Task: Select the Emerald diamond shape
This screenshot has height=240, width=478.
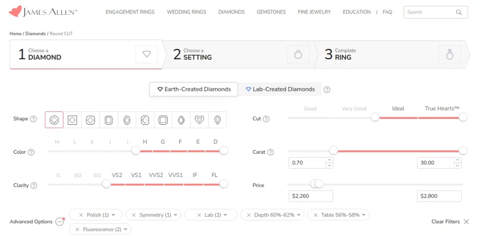Action: (108, 120)
